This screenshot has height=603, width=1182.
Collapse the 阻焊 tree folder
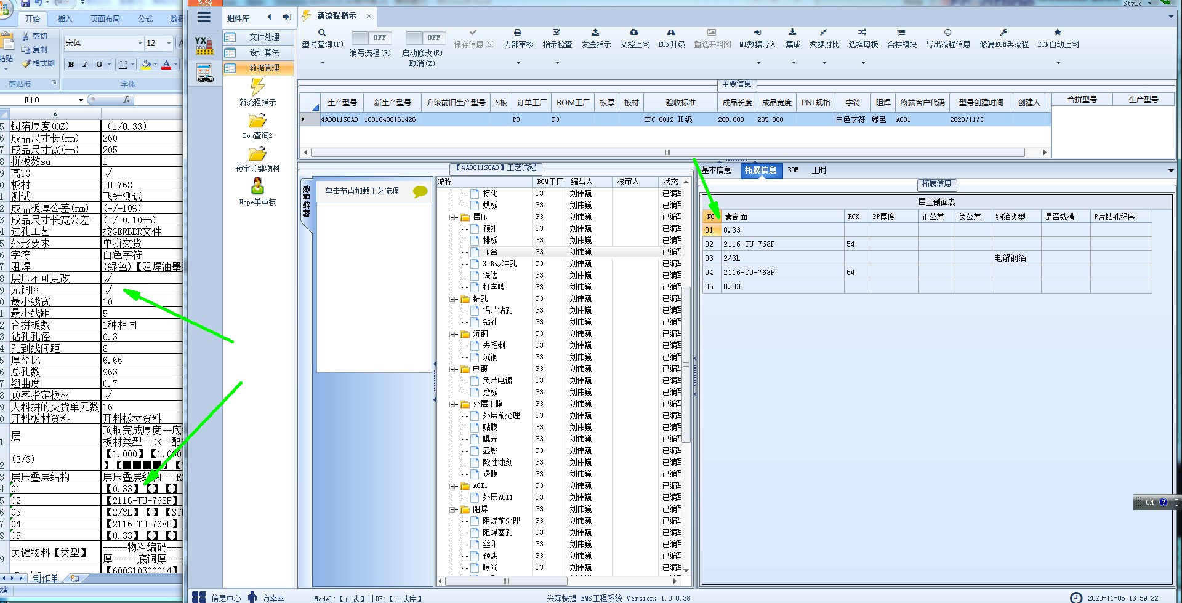[452, 509]
